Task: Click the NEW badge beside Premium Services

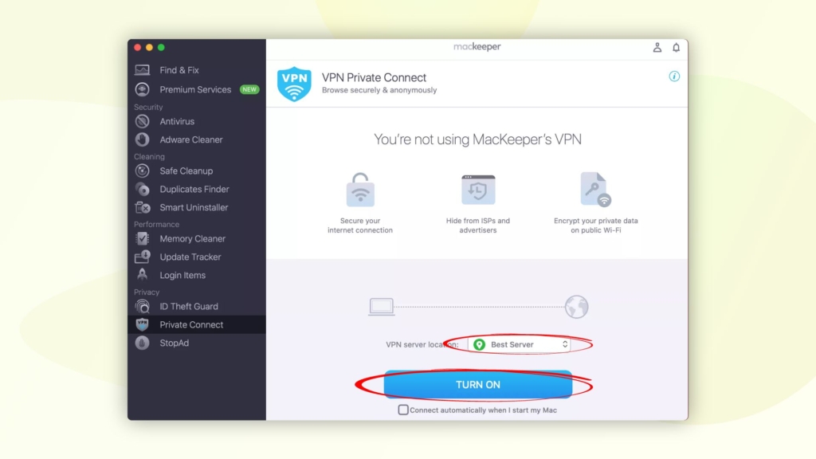Action: (249, 89)
